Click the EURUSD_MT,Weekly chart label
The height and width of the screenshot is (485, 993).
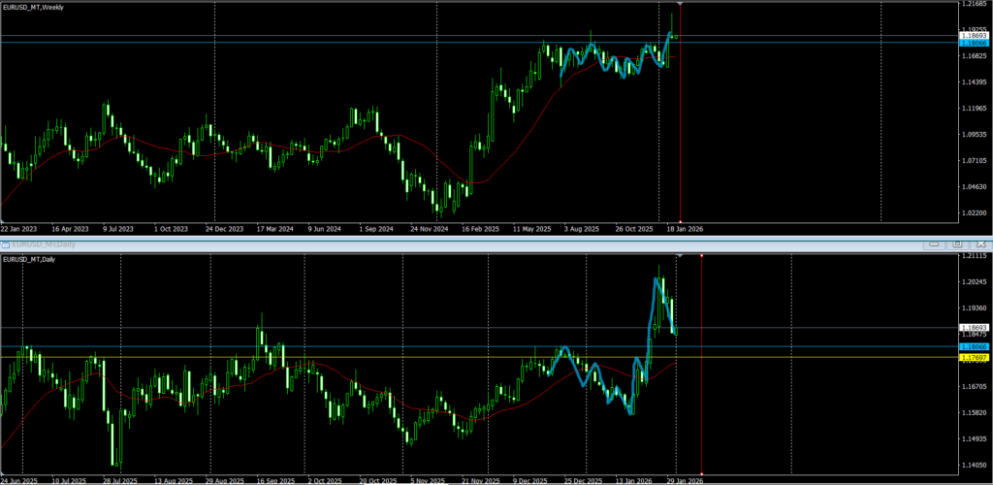coord(34,8)
